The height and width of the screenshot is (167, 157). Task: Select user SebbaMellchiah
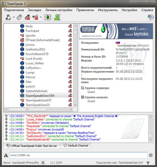point(36,91)
